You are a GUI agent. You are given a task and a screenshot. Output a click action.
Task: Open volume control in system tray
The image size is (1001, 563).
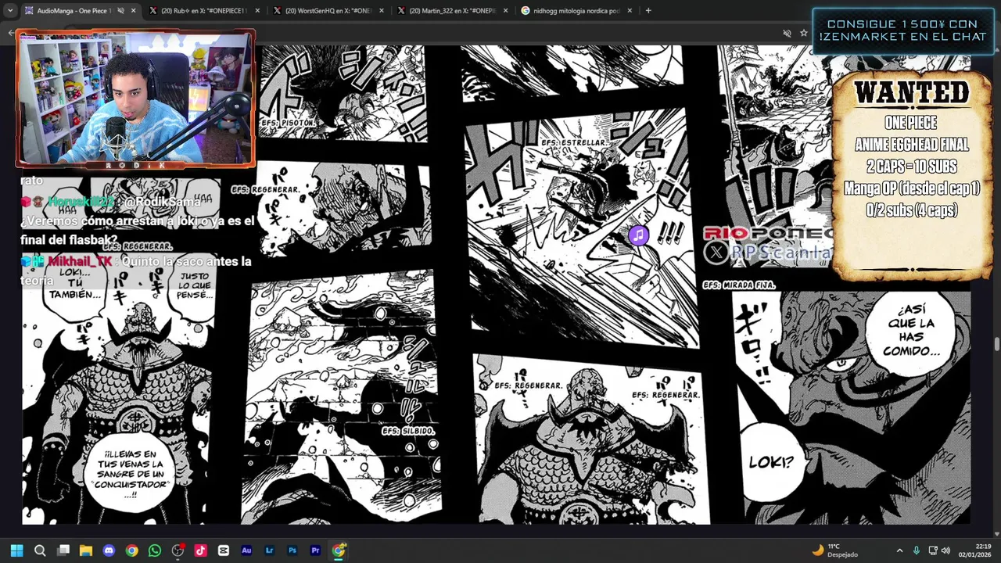945,550
